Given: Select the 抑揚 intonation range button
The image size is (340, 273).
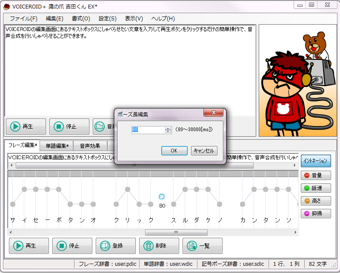Looking at the screenshot, I should point(316,214).
